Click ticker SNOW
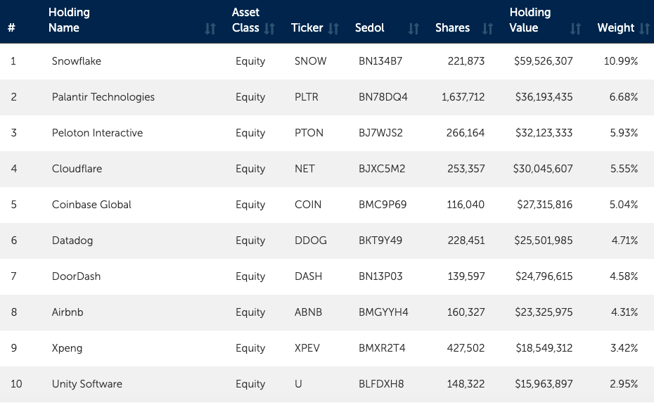This screenshot has height=403, width=654. (310, 61)
